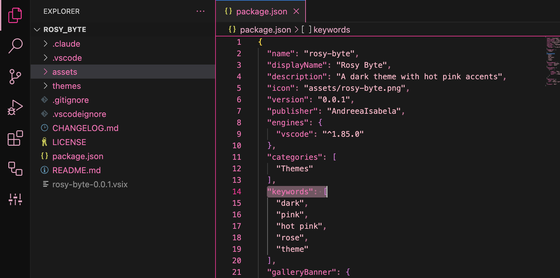Click the git icon beside .gitignore
Viewport: 560px width, 278px height.
44,100
